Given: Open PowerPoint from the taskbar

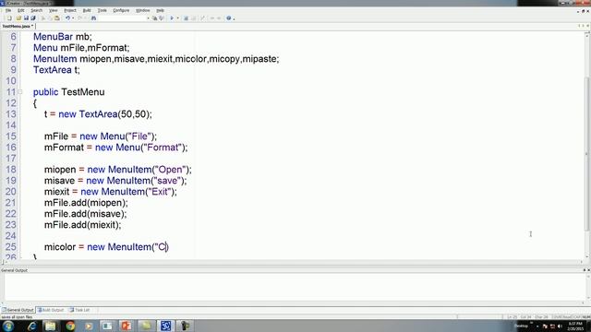Looking at the screenshot, I should coord(127,326).
